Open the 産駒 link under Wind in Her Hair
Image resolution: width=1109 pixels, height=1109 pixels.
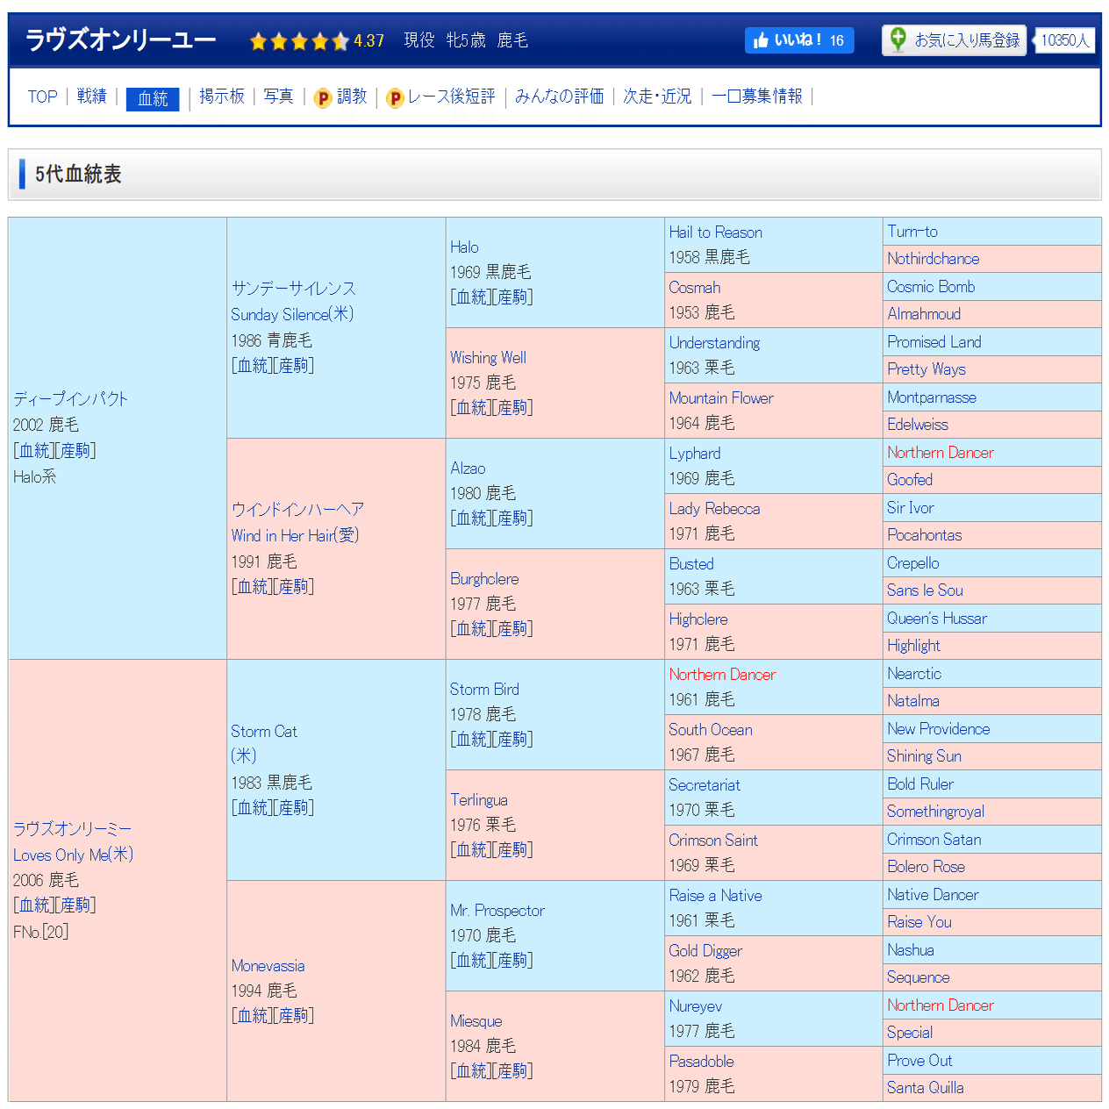pyautogui.click(x=295, y=587)
